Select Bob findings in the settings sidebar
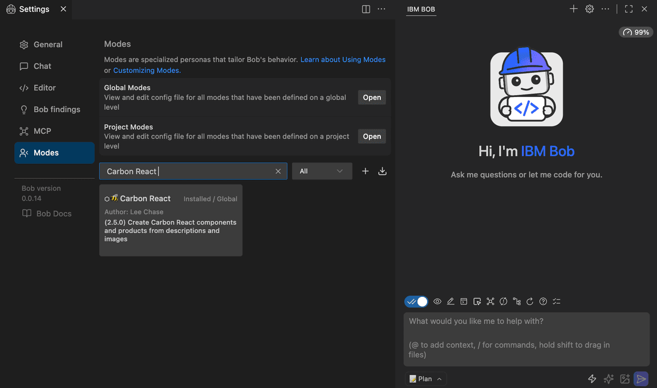This screenshot has height=388, width=657. [x=52, y=109]
